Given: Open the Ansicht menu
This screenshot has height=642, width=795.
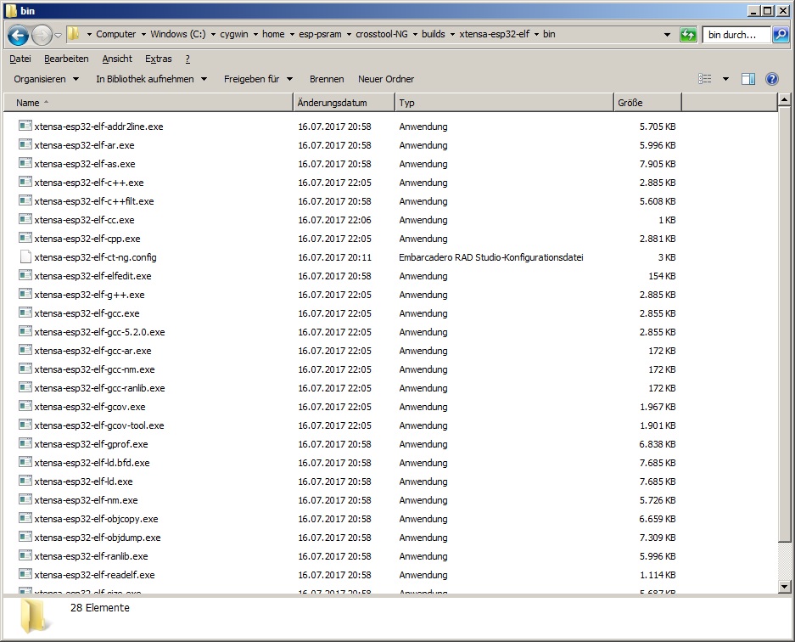Looking at the screenshot, I should point(117,59).
